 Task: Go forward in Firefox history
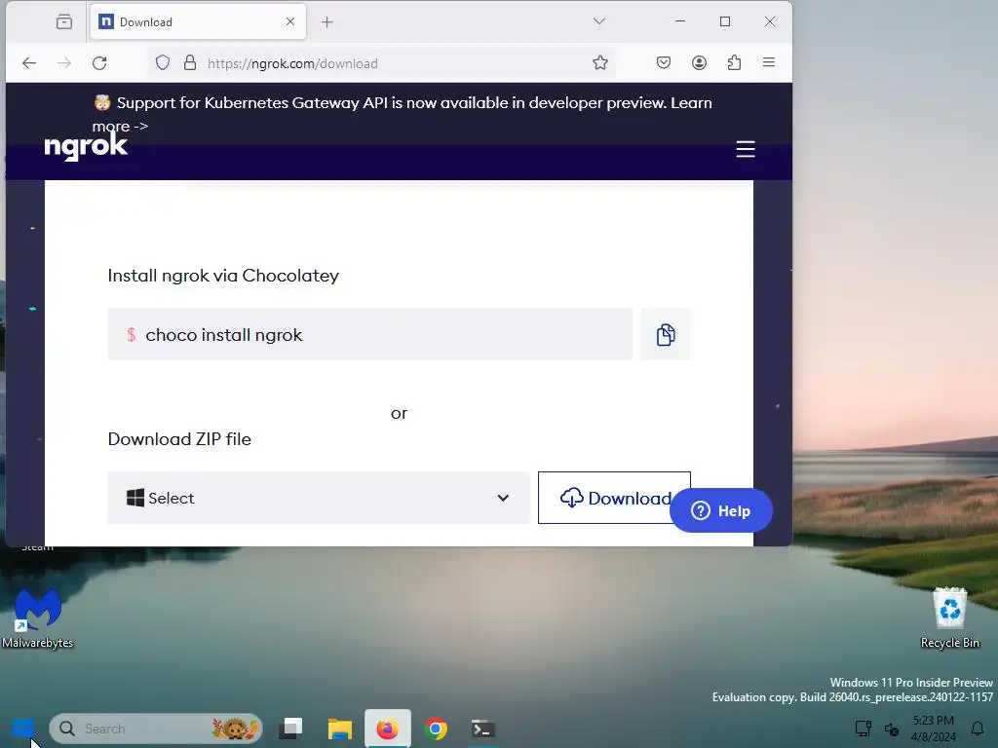click(64, 63)
